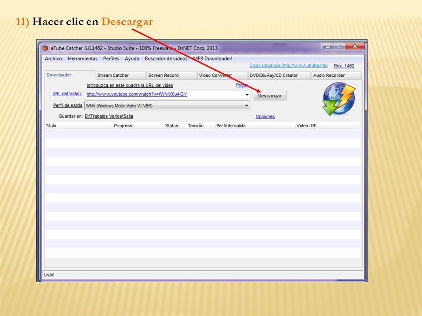
Task: Minimize the aTube Catcher window
Action: pyautogui.click(x=328, y=47)
